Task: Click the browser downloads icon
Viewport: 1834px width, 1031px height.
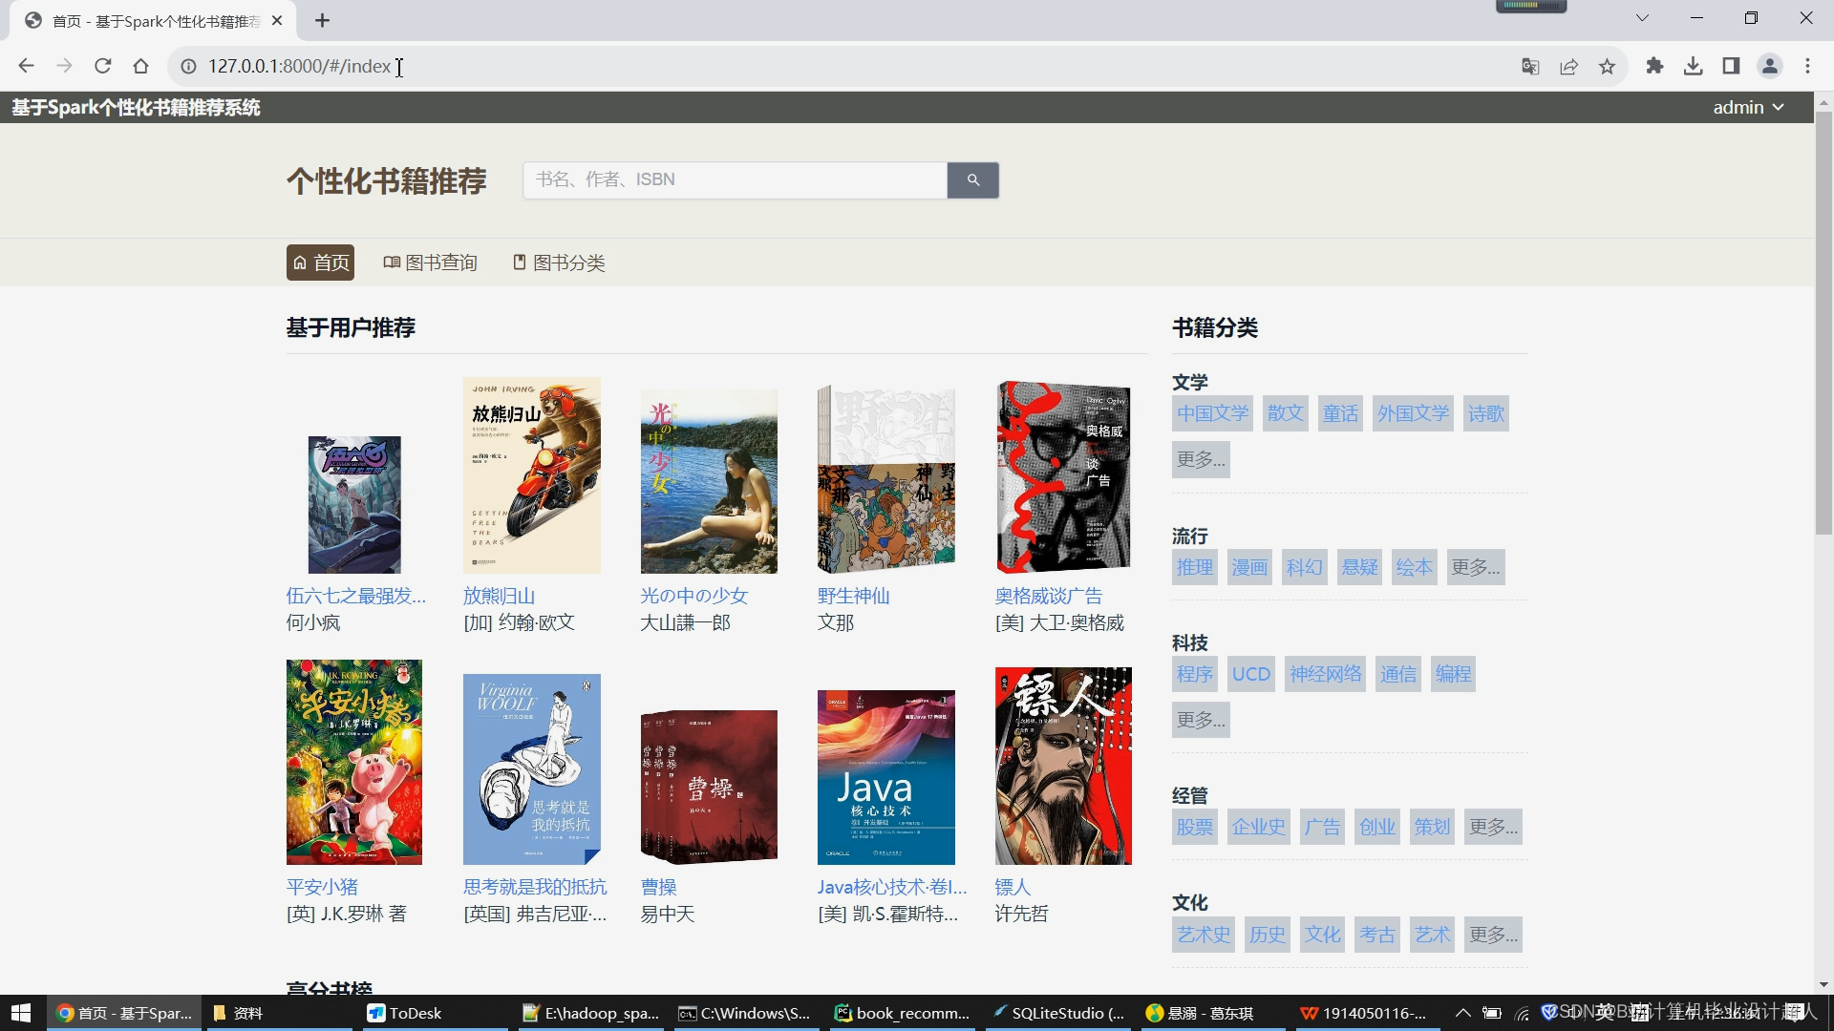Action: coord(1693,66)
